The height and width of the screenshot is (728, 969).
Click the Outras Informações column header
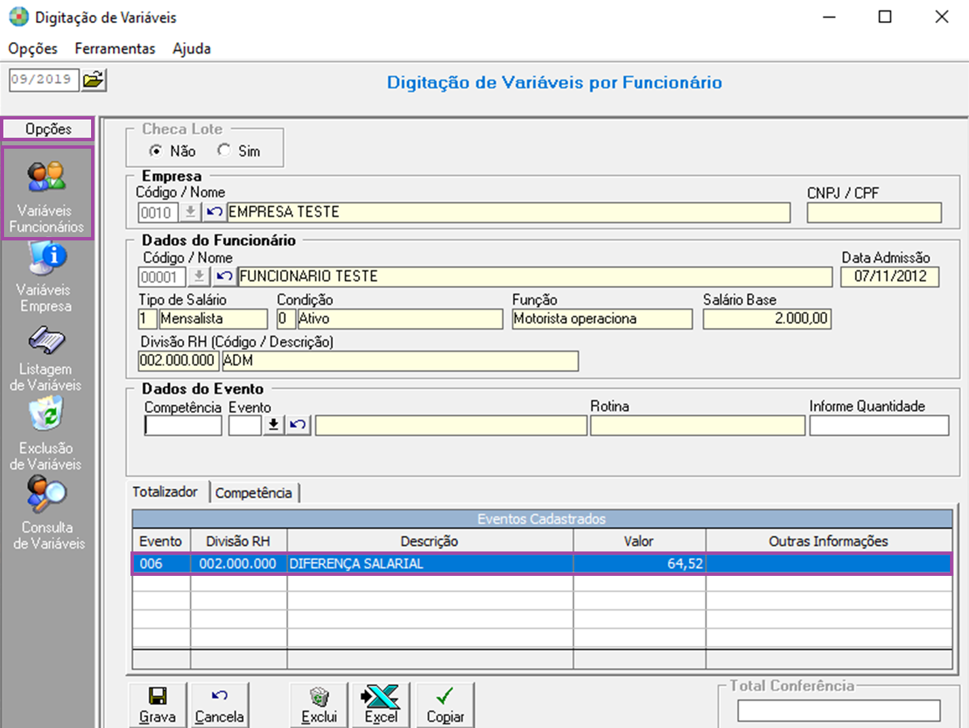pyautogui.click(x=829, y=541)
